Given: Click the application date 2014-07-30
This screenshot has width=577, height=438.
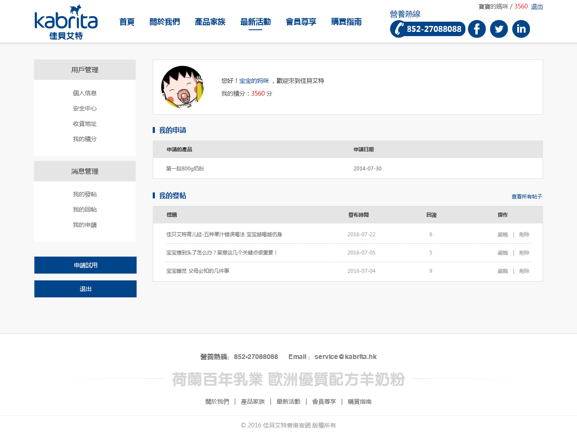Looking at the screenshot, I should [x=367, y=169].
